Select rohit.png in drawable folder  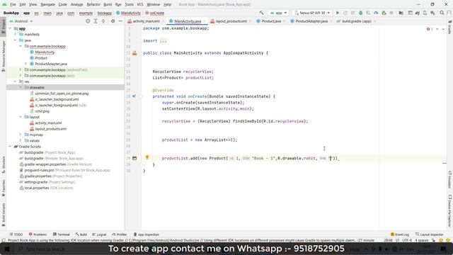click(x=42, y=111)
